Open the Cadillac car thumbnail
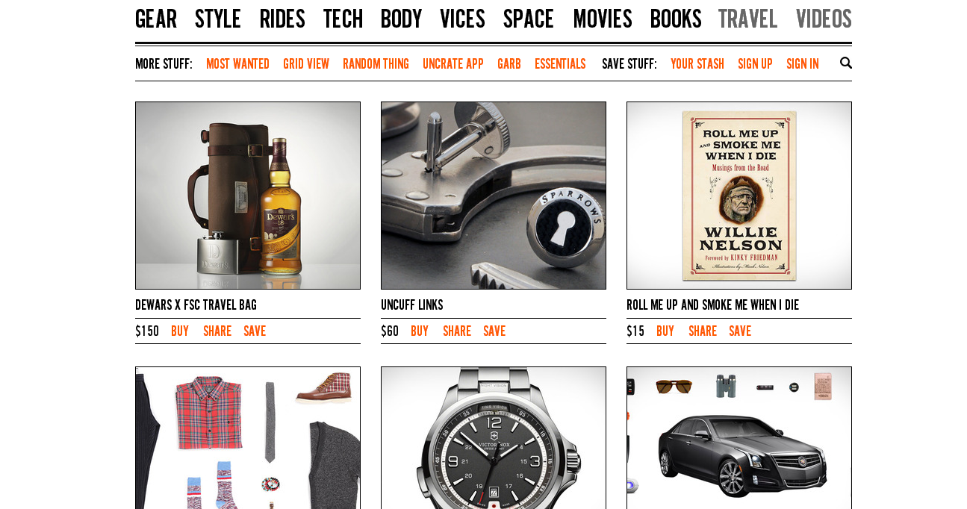The width and height of the screenshot is (967, 509). click(x=739, y=438)
